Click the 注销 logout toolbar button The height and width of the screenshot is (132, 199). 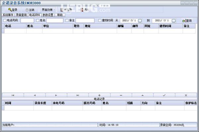click(30, 10)
